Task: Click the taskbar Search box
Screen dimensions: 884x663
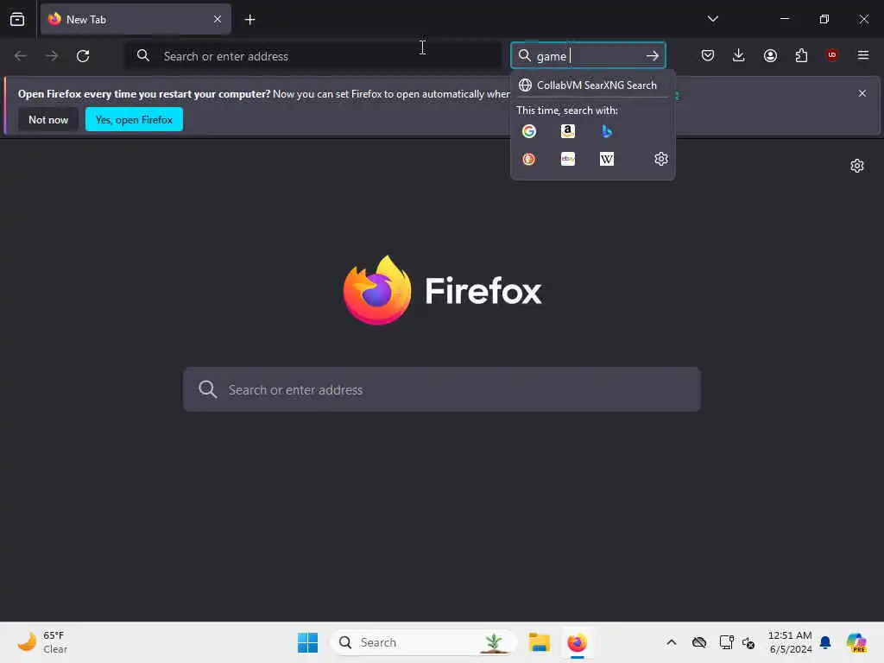Action: [423, 642]
